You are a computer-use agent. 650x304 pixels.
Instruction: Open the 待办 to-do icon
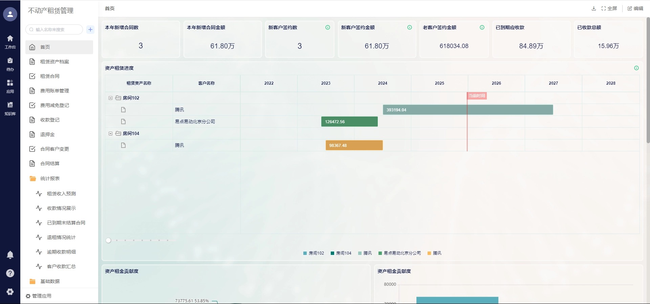pyautogui.click(x=10, y=64)
